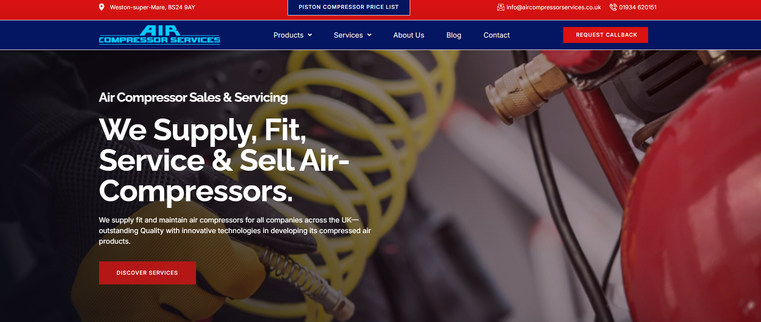Screen dimensions: 761x322
Task: Click the Request Callback button
Action: (606, 35)
